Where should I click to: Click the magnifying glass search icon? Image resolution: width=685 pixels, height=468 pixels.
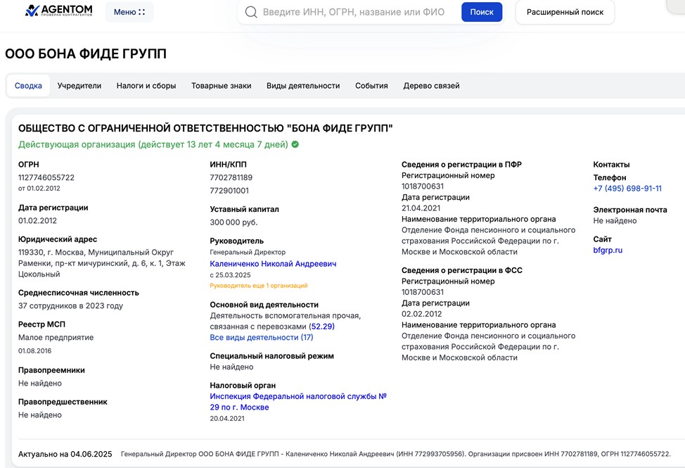pos(251,12)
